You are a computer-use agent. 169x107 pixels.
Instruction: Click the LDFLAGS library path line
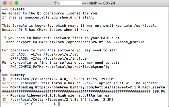click(44, 54)
